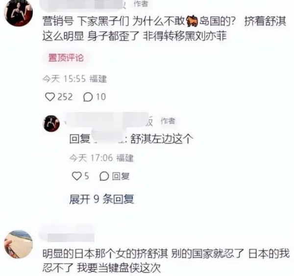
Task: Select the top comment text about 舒淇
Action: pos(164,29)
